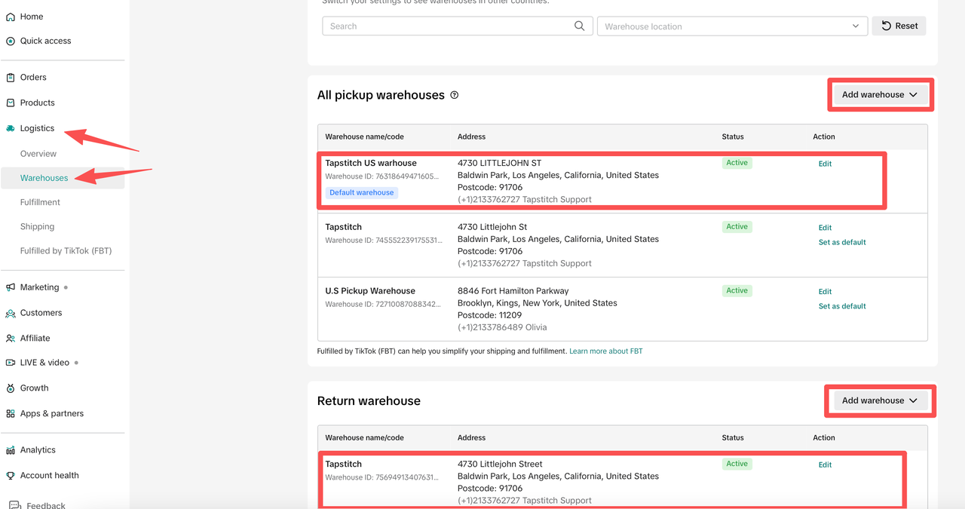The width and height of the screenshot is (965, 509).
Task: Click the Analytics chart icon
Action: click(x=11, y=450)
